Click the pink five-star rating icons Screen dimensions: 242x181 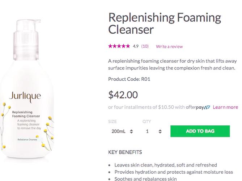[x=119, y=46]
